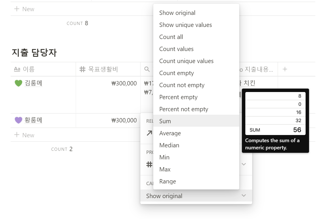Choose Show unique values option
This screenshot has height=219, width=334.
196,25
